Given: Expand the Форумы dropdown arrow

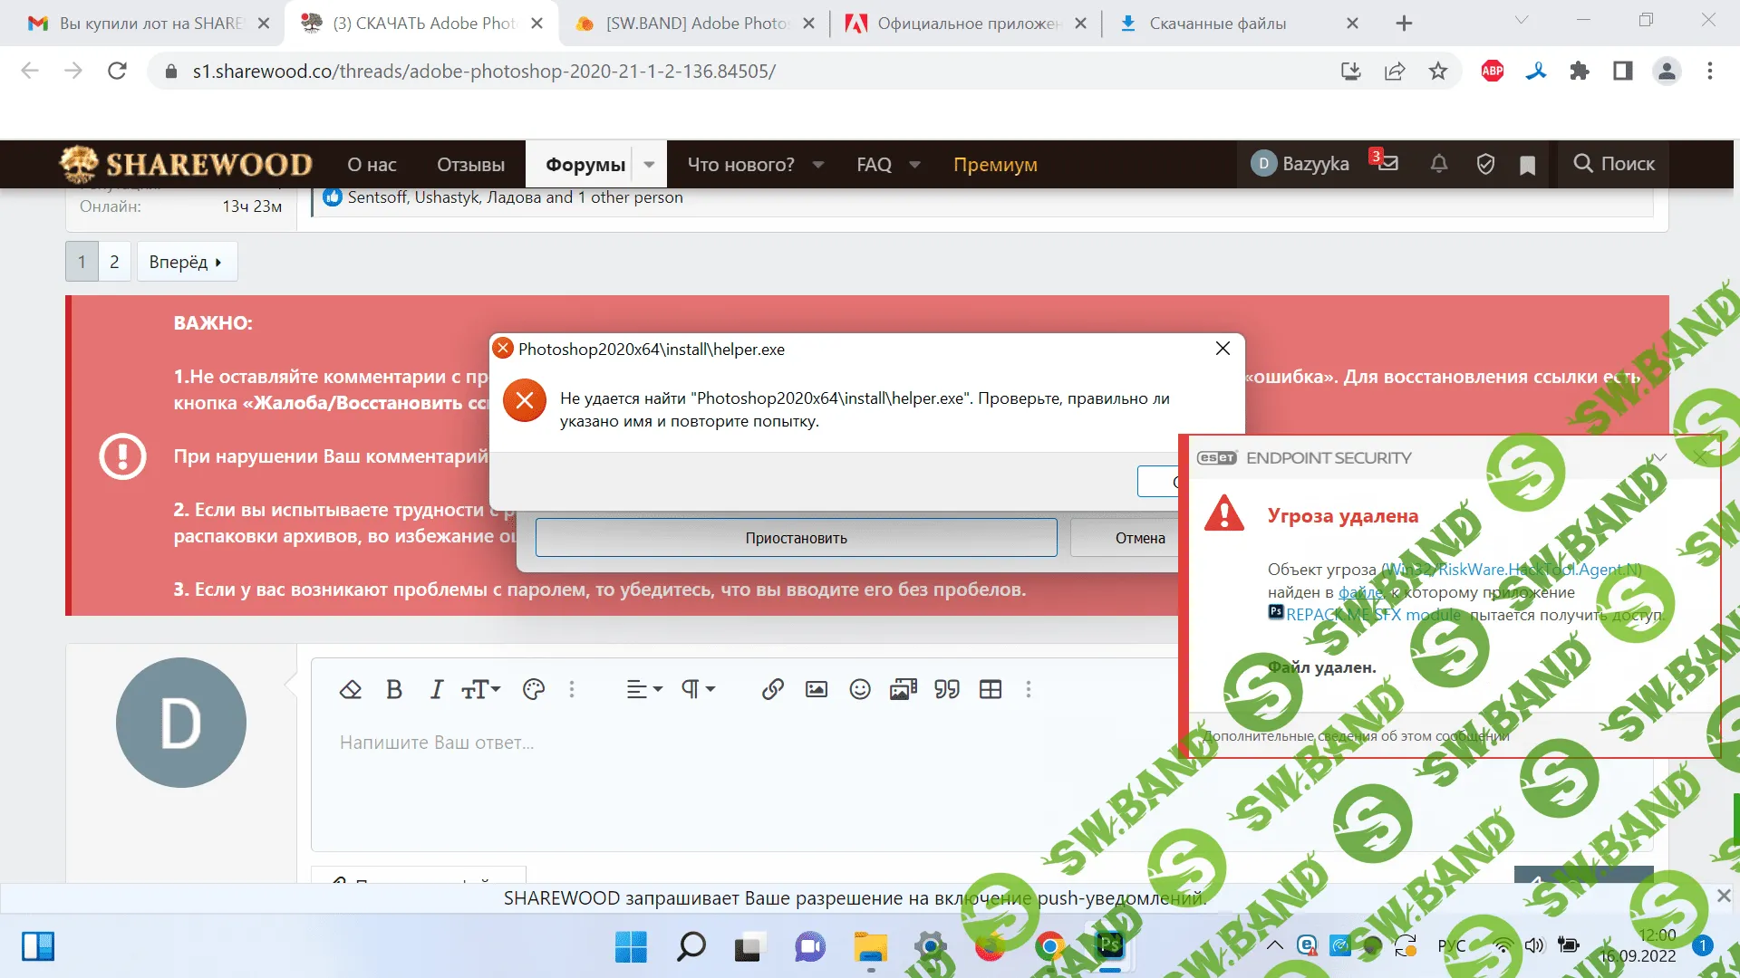Looking at the screenshot, I should point(649,165).
